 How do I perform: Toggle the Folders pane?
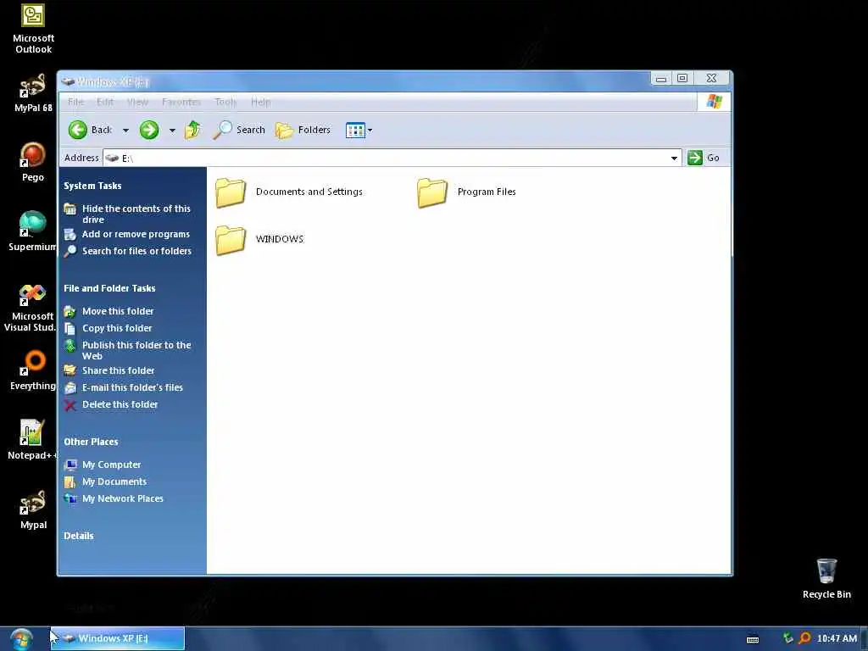click(303, 130)
